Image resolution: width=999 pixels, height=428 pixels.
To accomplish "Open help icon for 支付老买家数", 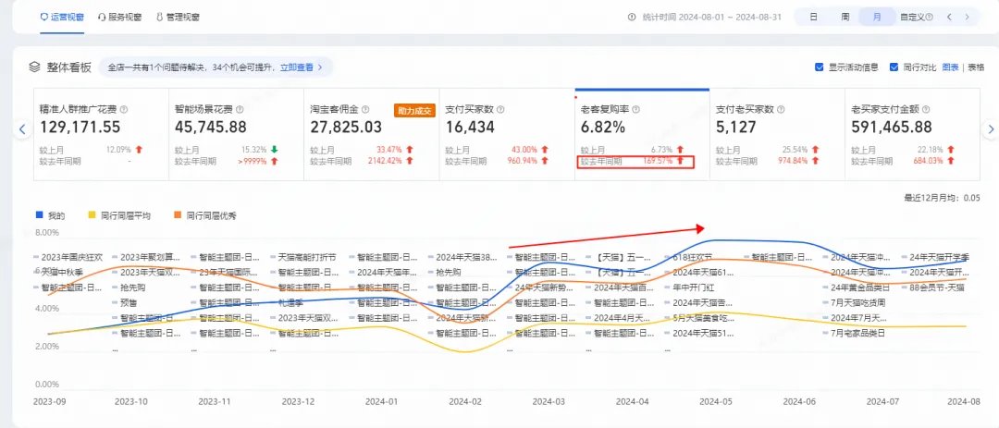I will pyautogui.click(x=781, y=110).
